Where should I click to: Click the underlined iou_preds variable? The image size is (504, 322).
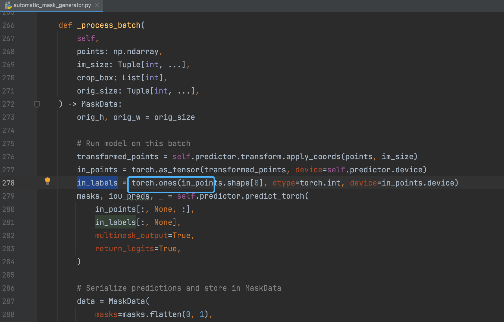[x=129, y=196]
